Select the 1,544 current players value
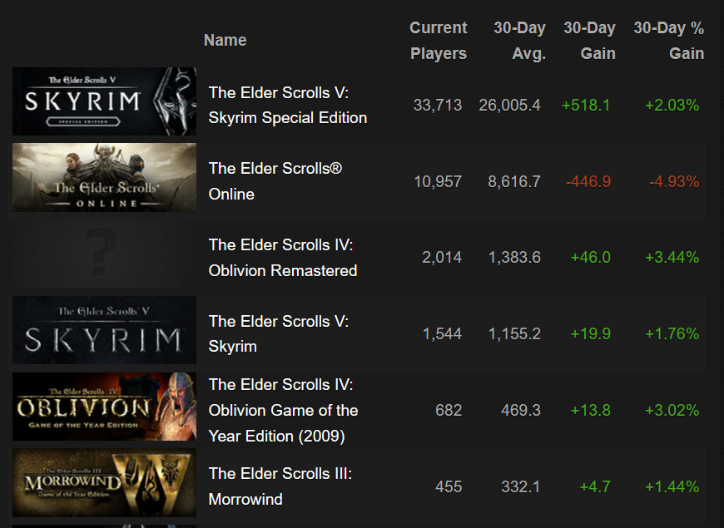 pyautogui.click(x=443, y=333)
